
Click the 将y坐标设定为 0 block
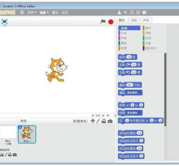pyautogui.click(x=131, y=156)
